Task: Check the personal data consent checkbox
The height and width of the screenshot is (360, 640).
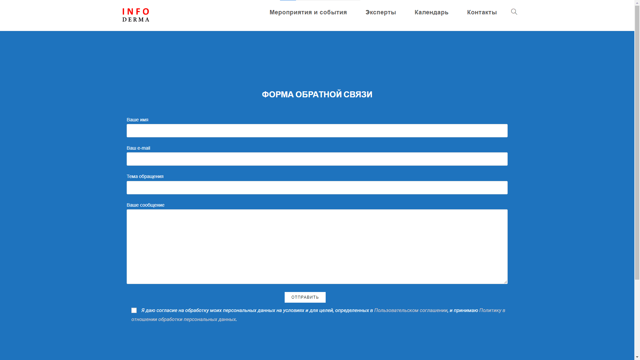Action: (134, 310)
